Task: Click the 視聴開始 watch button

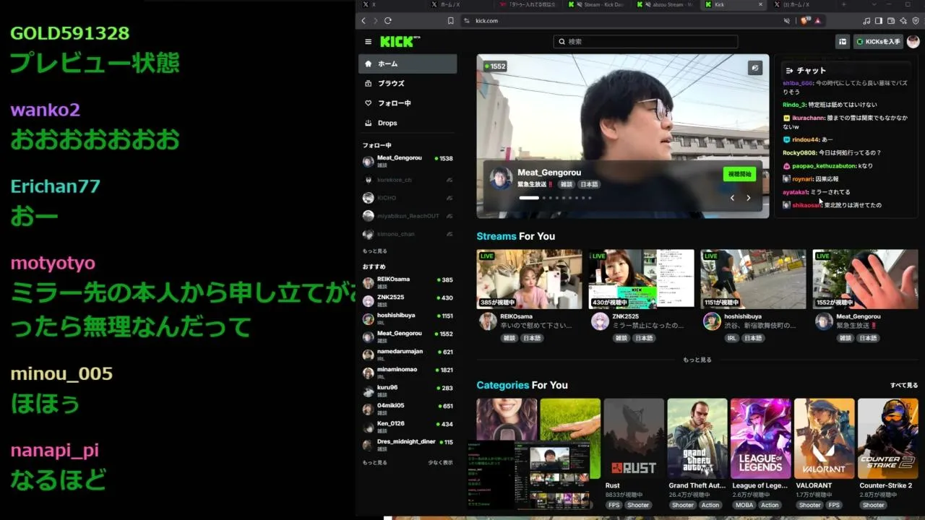Action: (739, 174)
